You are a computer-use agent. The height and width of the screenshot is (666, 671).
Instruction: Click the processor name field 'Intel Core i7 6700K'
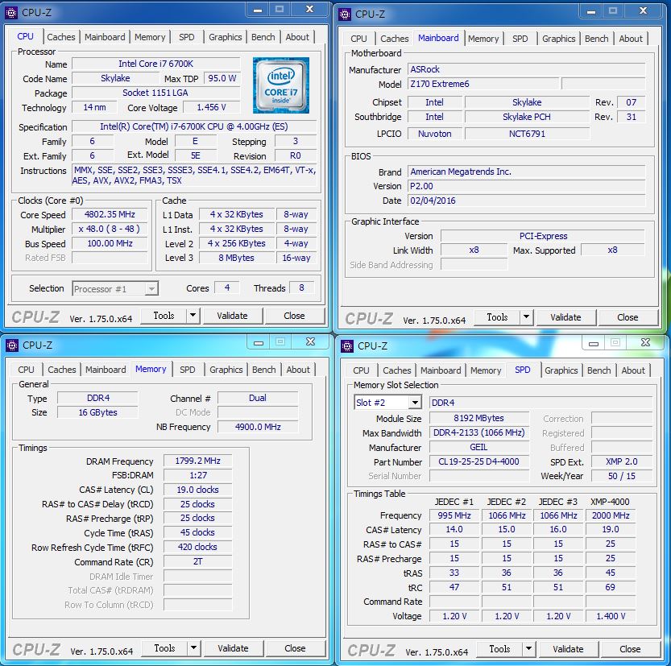155,64
